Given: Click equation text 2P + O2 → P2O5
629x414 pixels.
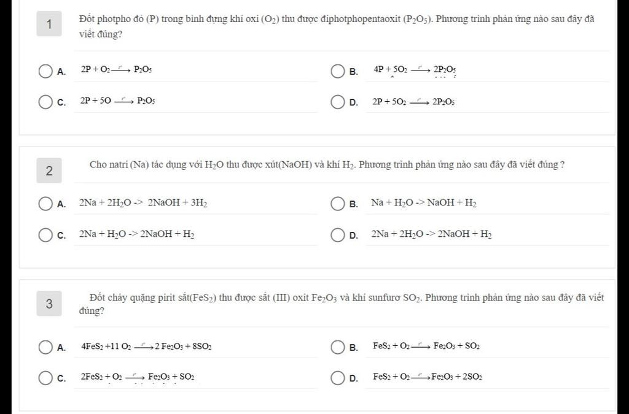Looking at the screenshot, I should 116,70.
